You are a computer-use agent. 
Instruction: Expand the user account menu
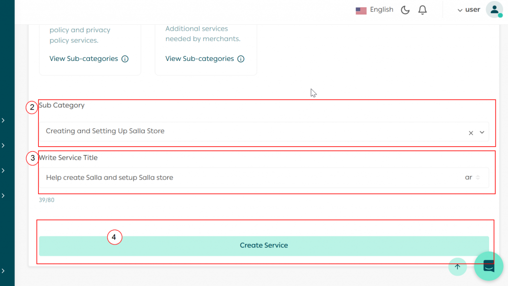pos(468,10)
